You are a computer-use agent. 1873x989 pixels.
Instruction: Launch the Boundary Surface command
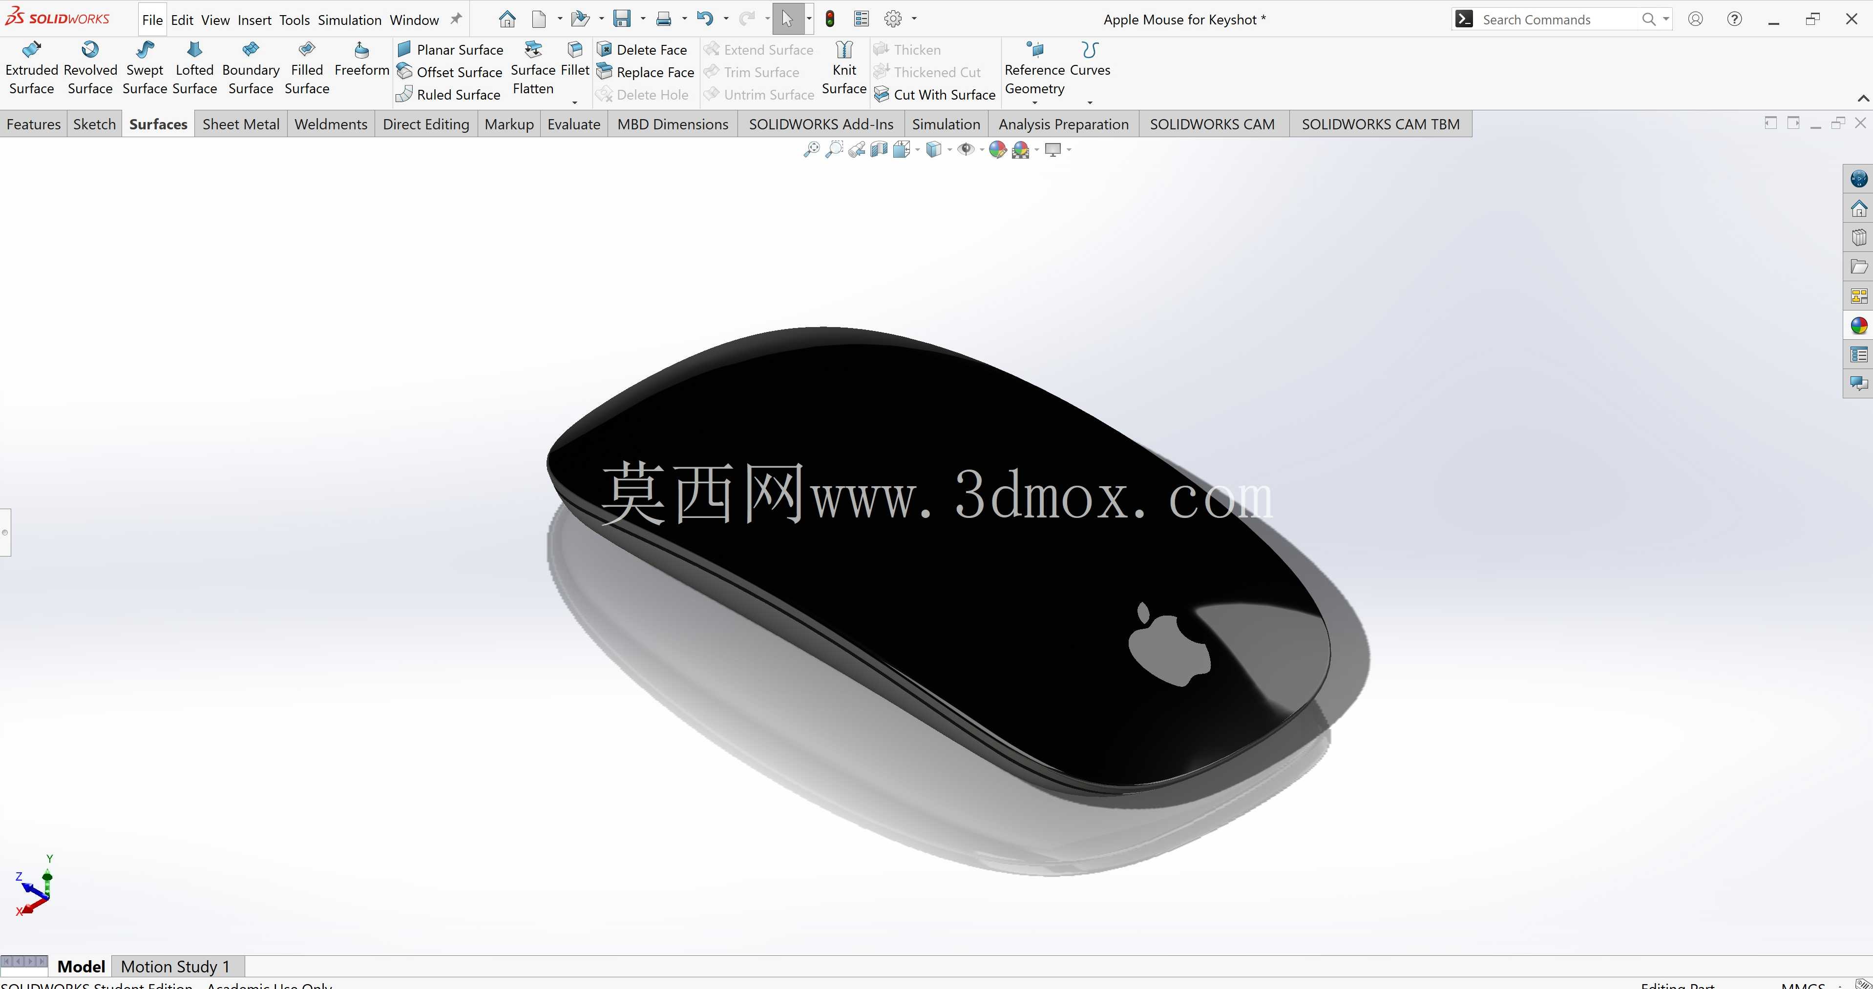(x=251, y=69)
